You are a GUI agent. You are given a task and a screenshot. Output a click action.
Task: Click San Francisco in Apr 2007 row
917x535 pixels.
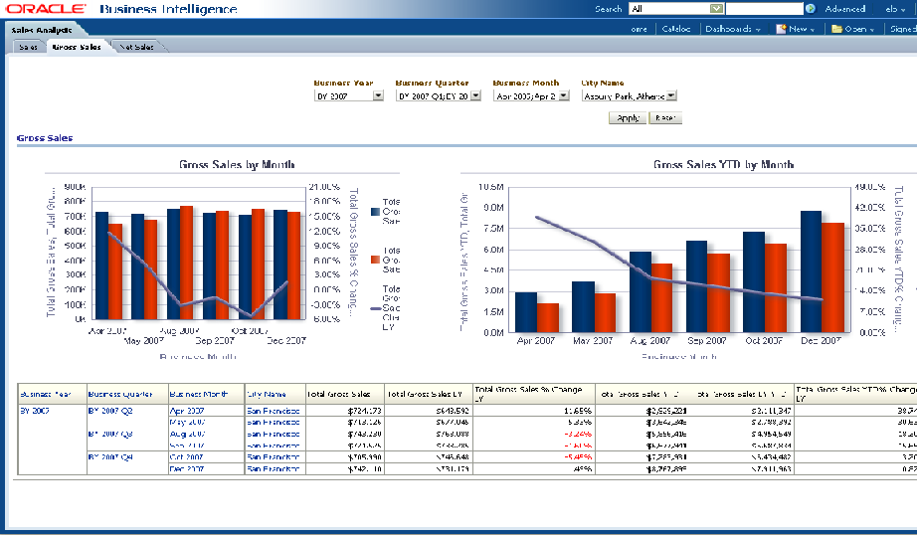(x=274, y=411)
